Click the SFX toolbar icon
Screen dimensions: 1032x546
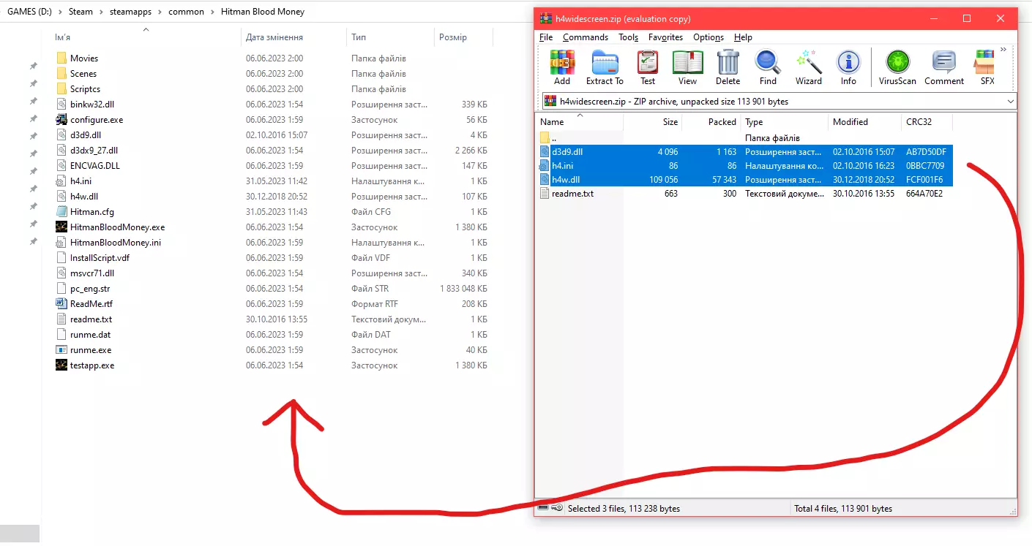pos(987,68)
